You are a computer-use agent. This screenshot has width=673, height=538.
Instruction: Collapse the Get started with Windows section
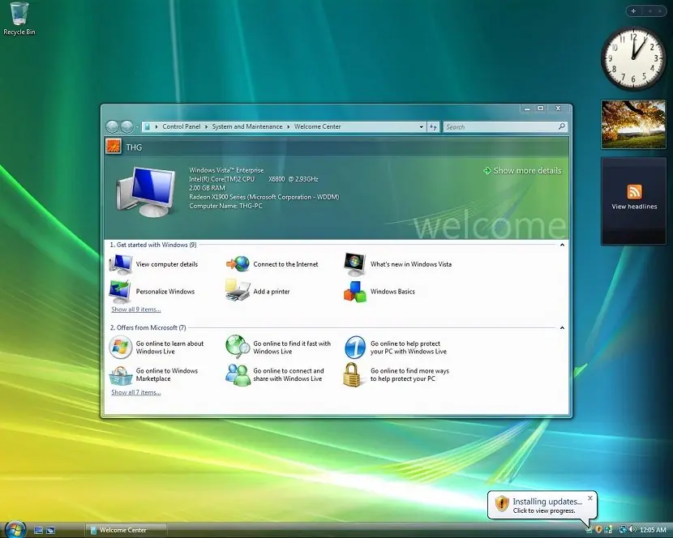[x=562, y=244]
